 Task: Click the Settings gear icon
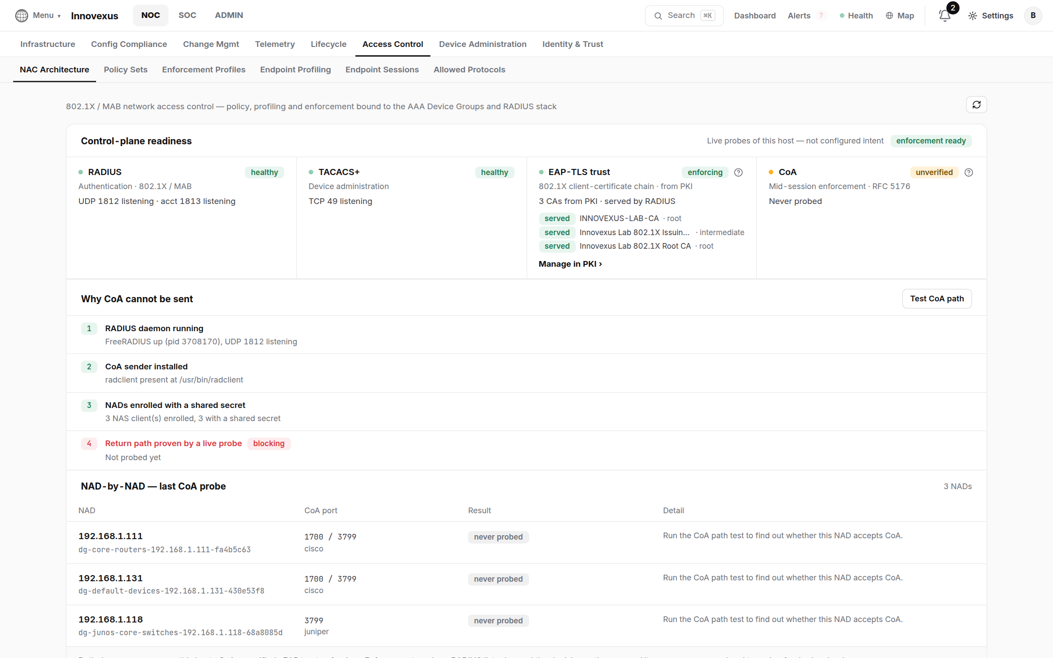coord(973,16)
